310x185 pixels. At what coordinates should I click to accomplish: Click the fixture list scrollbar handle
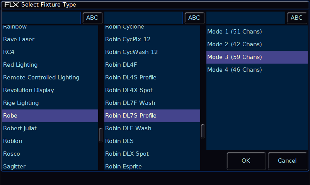[203, 131]
